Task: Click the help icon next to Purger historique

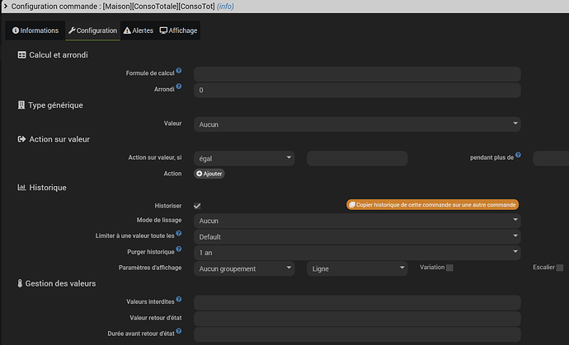Action: coord(179,249)
